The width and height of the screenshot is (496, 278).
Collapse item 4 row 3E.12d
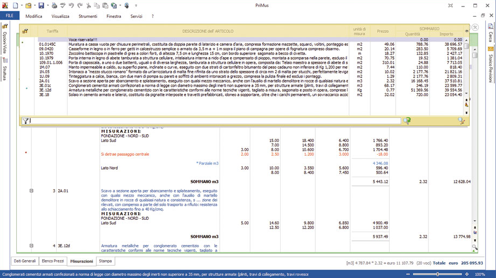coord(31,246)
